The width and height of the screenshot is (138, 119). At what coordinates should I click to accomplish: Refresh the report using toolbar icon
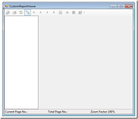(x=21, y=12)
